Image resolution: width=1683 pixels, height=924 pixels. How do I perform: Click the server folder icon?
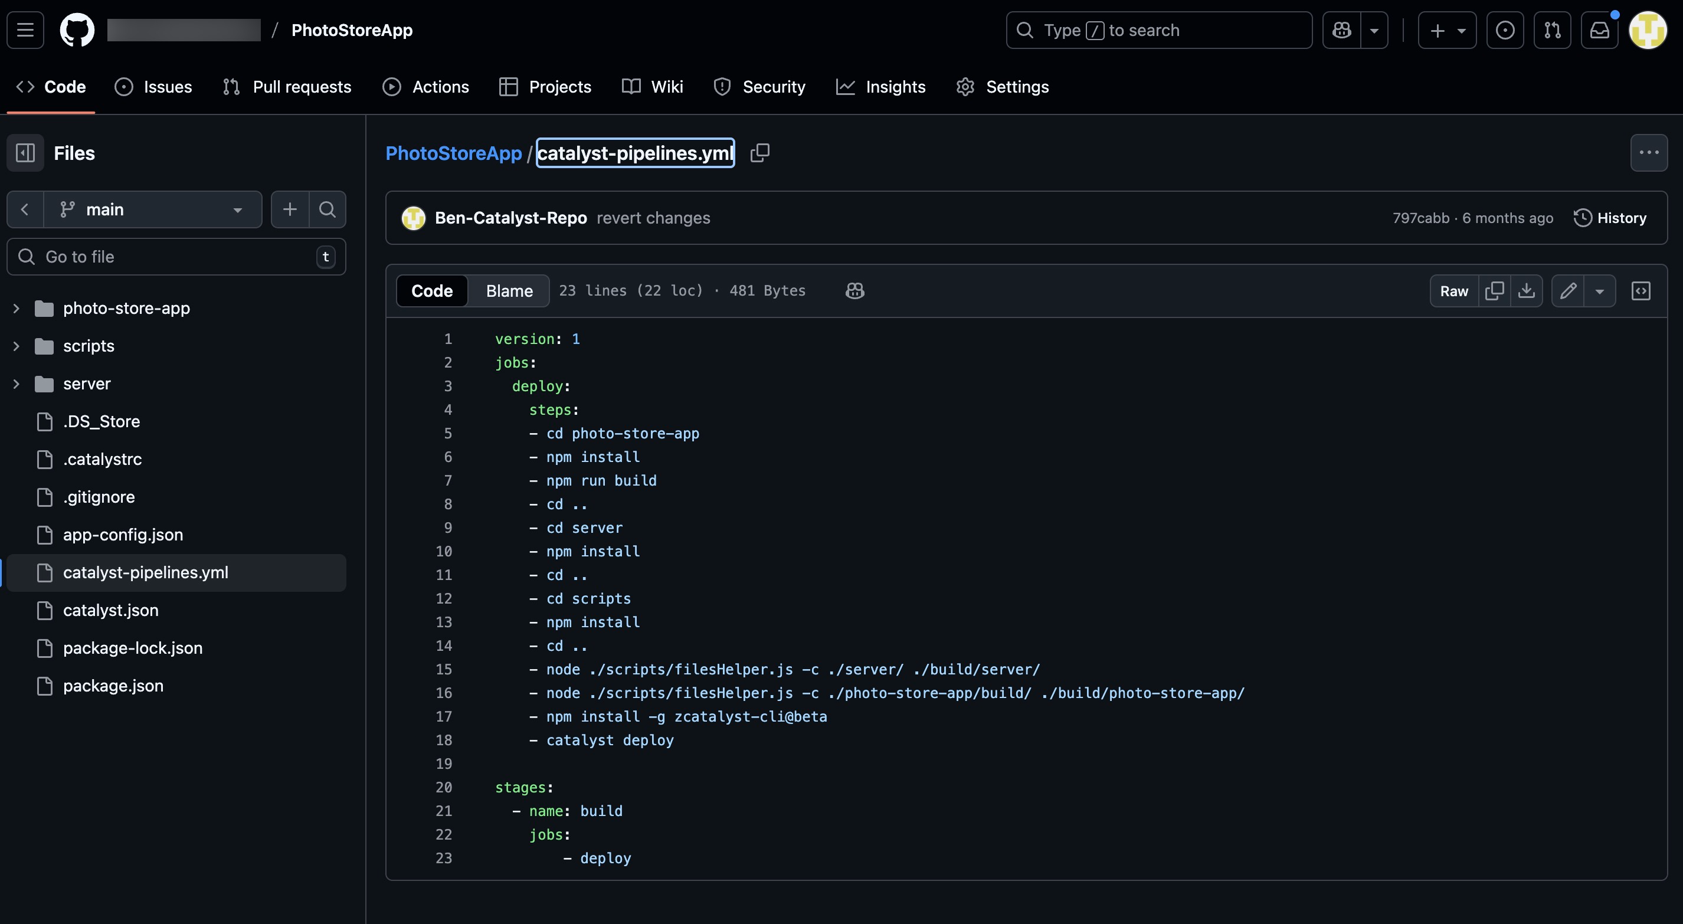tap(44, 384)
